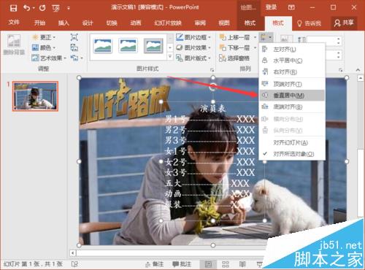Open the 图片效果 (Picture Effects) dropdown
This screenshot has height=270, width=365.
coord(193,47)
